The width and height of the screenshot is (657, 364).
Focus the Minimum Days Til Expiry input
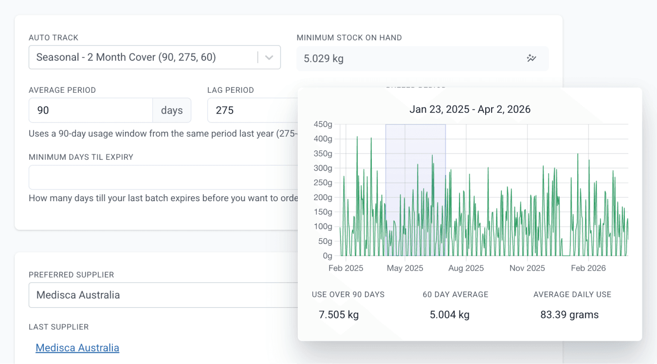(x=163, y=177)
